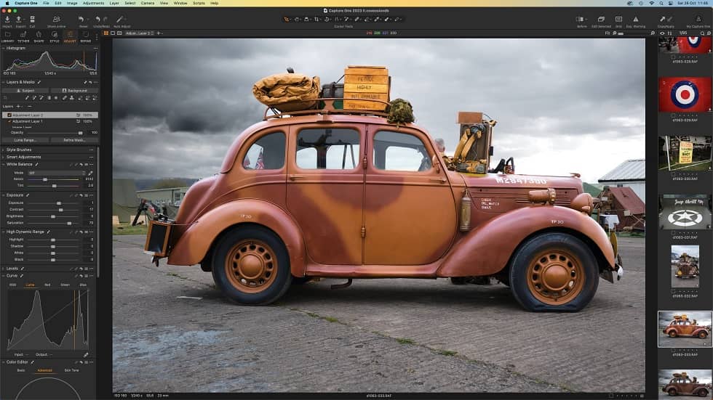
Task: Collapse the High Dynamic Range panel
Action: (3, 232)
